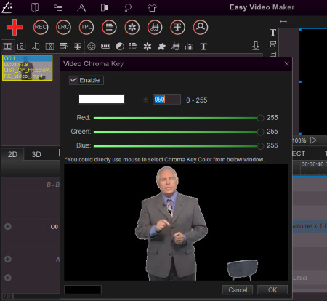Close the Video Chroma Key dialog
Image resolution: width=327 pixels, height=301 pixels.
pyautogui.click(x=286, y=64)
